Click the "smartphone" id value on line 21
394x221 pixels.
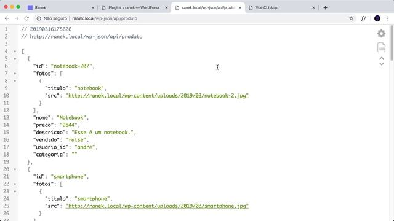tap(68, 177)
